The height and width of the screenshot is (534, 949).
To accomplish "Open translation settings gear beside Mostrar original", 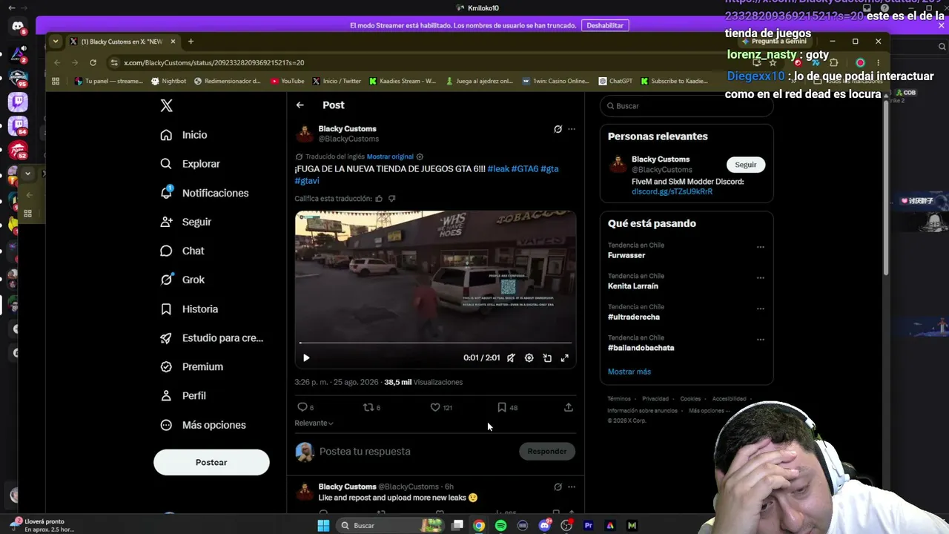I will [x=420, y=156].
